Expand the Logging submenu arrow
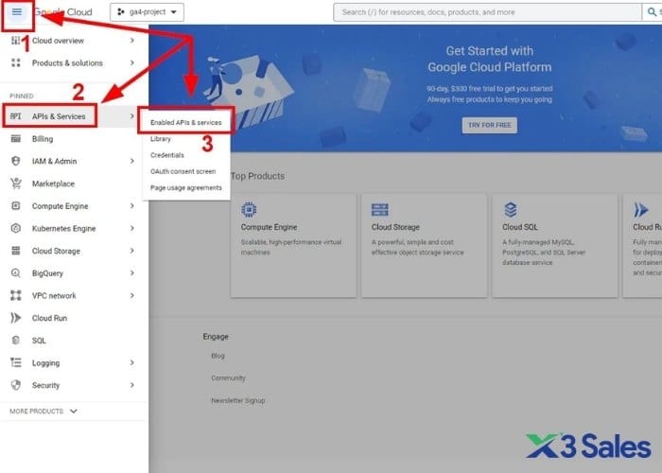This screenshot has height=473, width=662. tap(132, 362)
